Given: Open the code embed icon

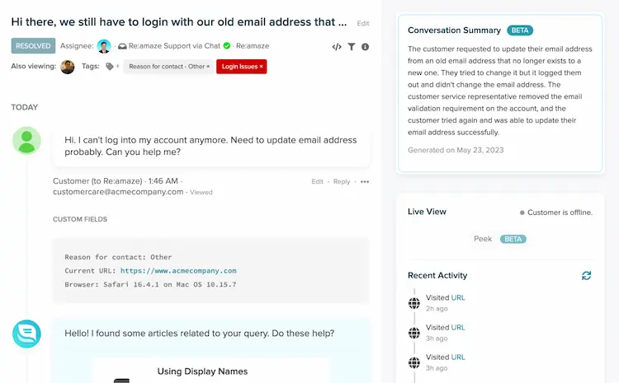Looking at the screenshot, I should 337,47.
